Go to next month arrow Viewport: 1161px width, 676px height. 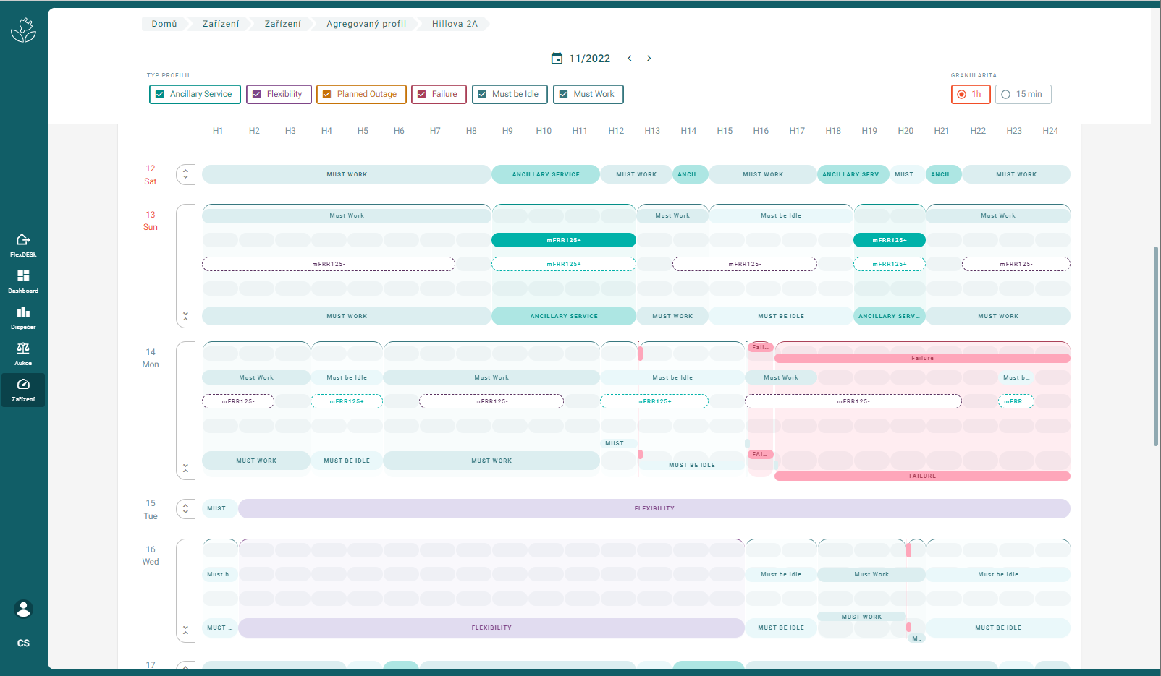649,59
